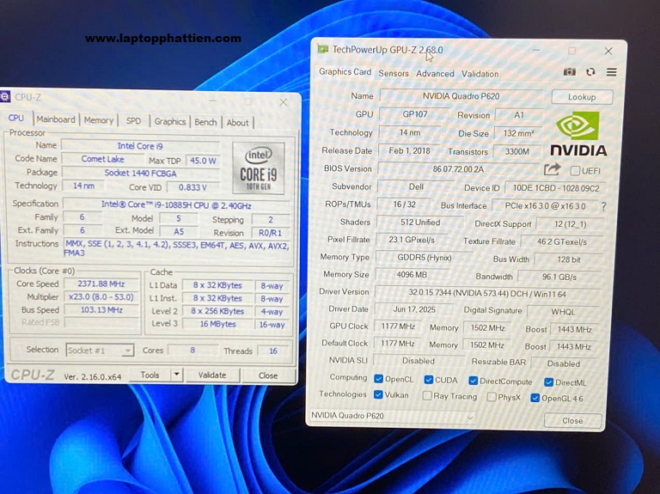
Task: Click the GPU Name field
Action: (461, 96)
